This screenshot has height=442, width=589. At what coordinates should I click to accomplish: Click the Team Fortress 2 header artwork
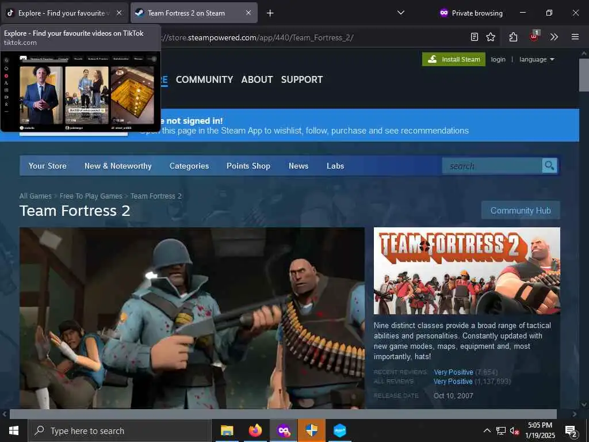pos(467,270)
